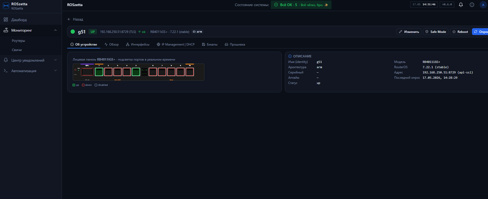
Task: Click the ROSzetta logo icon
Action: (6, 6)
